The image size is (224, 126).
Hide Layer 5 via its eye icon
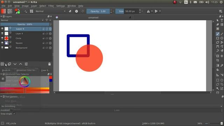(x=2, y=29)
